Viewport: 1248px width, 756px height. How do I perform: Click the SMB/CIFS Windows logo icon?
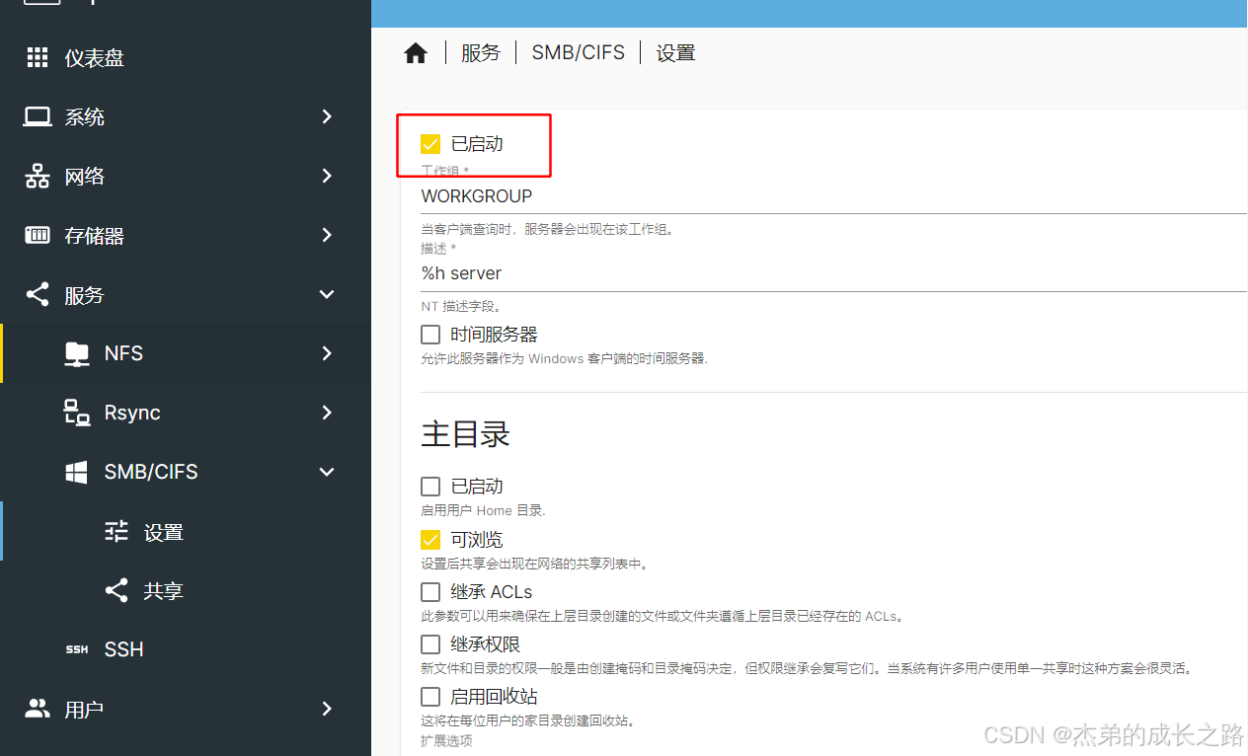pyautogui.click(x=77, y=473)
